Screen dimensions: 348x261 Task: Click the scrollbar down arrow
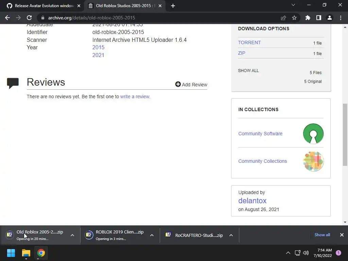point(345,222)
